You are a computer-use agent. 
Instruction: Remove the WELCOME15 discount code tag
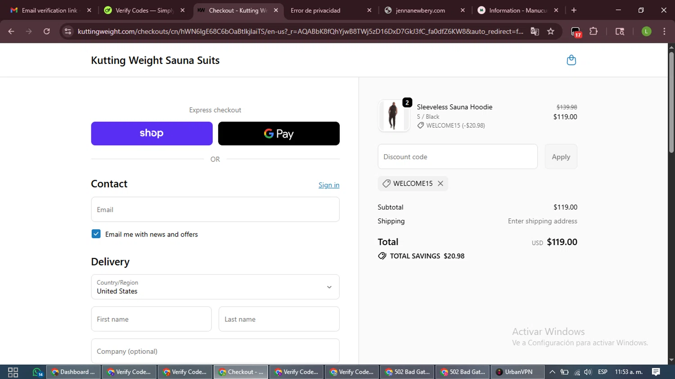[441, 183]
